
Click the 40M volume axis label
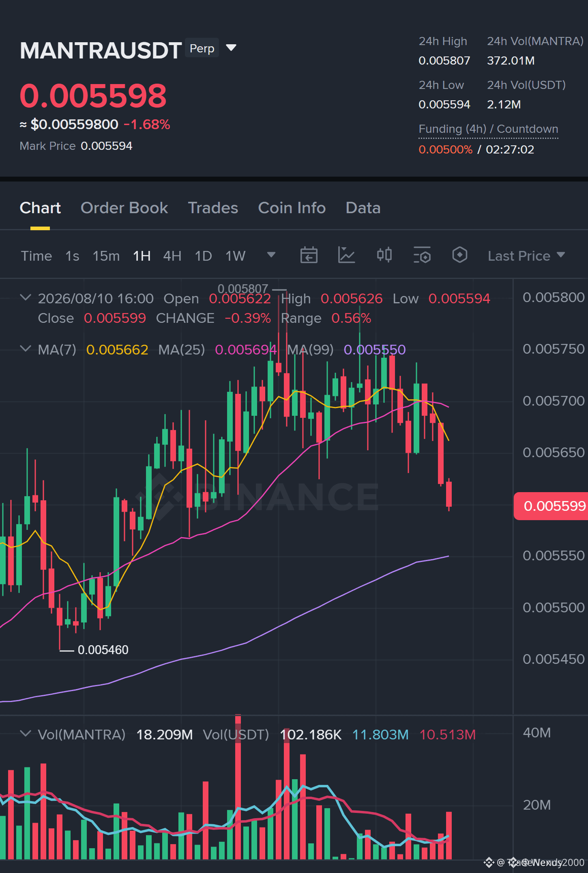click(537, 733)
